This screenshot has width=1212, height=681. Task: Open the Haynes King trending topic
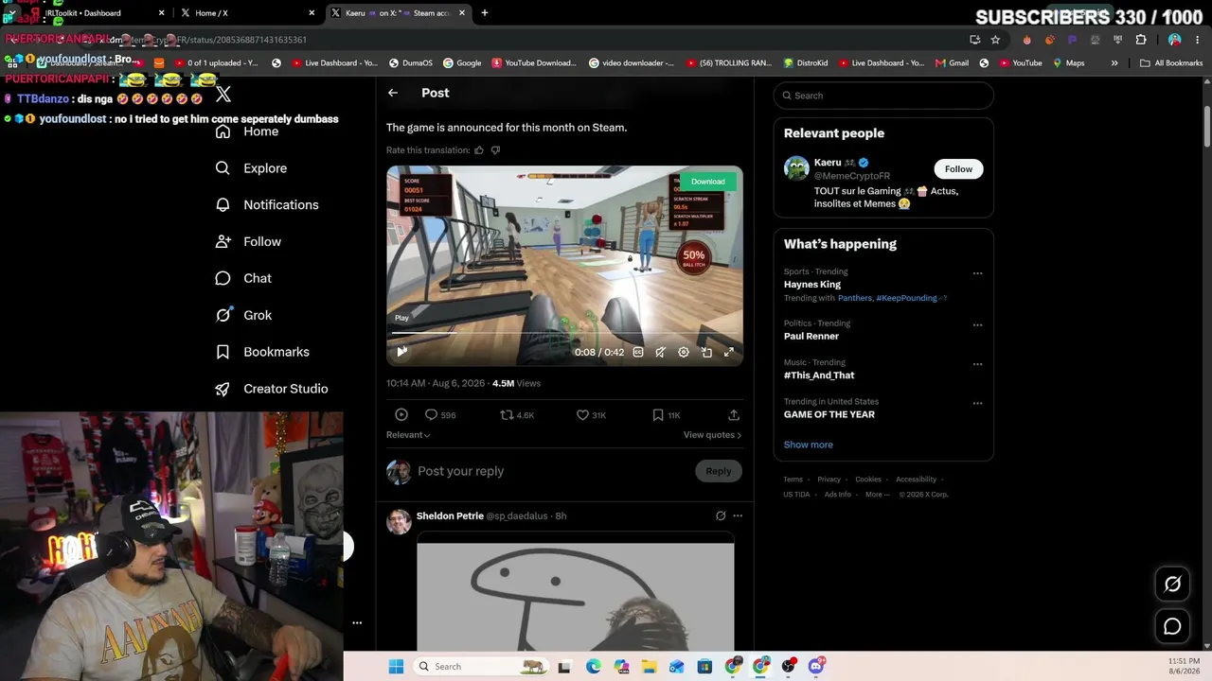(812, 285)
